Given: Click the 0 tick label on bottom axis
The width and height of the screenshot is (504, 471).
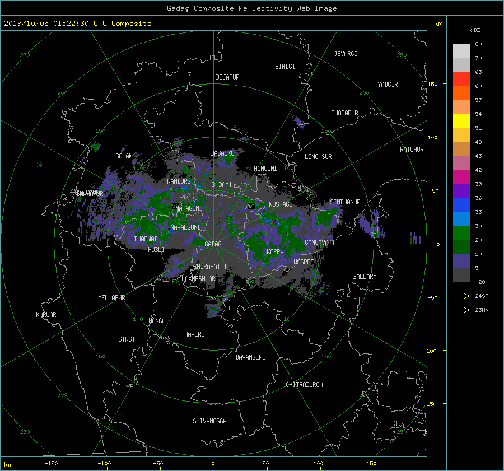Looking at the screenshot, I should [x=213, y=463].
